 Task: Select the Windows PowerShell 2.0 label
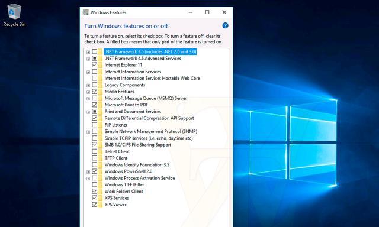pos(129,171)
